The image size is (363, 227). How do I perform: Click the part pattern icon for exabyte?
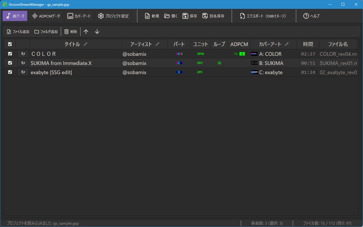(179, 72)
